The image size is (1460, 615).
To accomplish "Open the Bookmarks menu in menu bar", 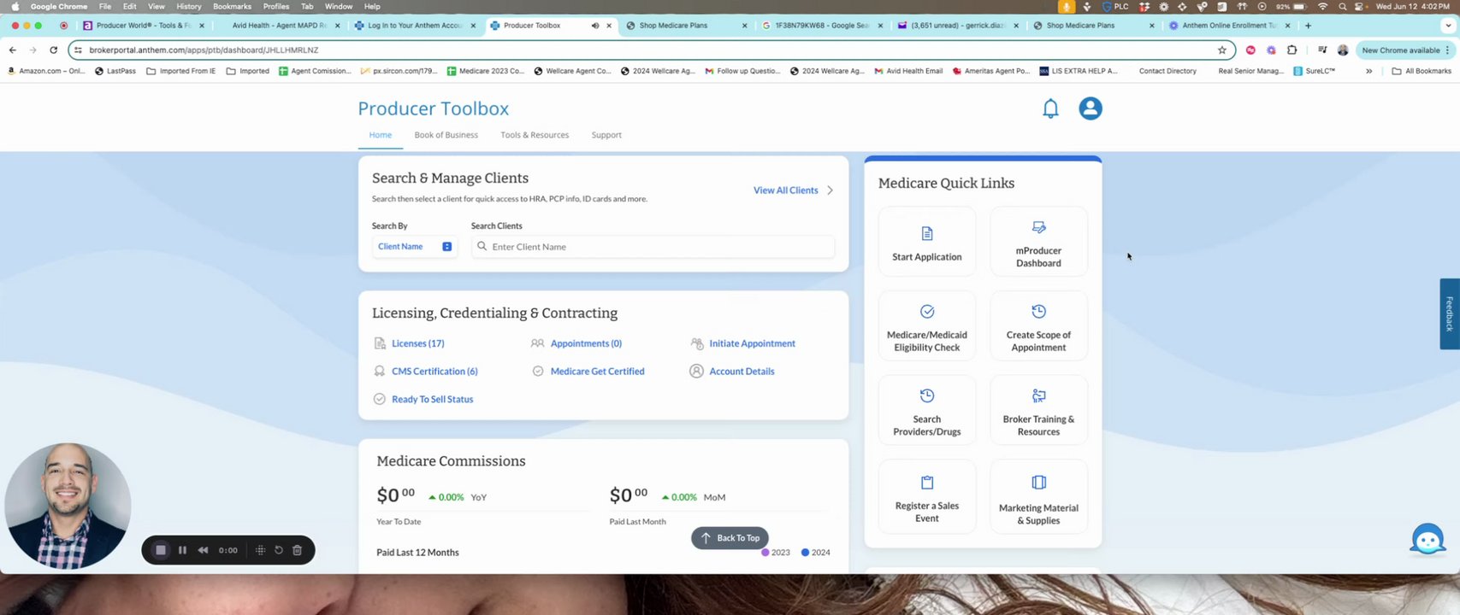I will point(232,6).
